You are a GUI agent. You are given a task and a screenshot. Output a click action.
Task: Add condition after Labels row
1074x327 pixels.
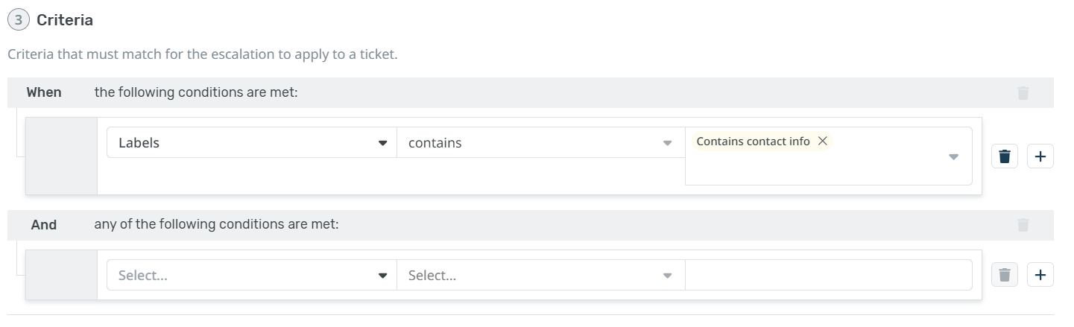tap(1040, 156)
